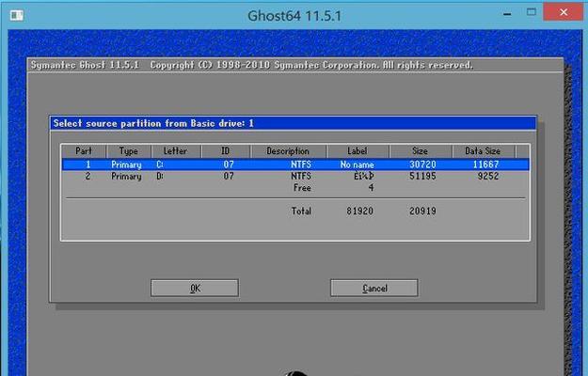Click the Symantec Ghost copyright banner
This screenshot has width=588, height=376.
[x=251, y=65]
